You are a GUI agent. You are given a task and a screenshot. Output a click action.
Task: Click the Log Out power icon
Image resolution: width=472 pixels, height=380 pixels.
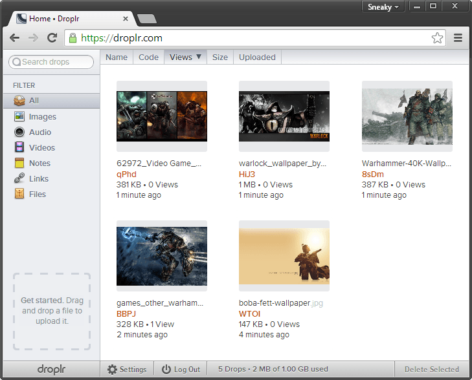pyautogui.click(x=166, y=370)
